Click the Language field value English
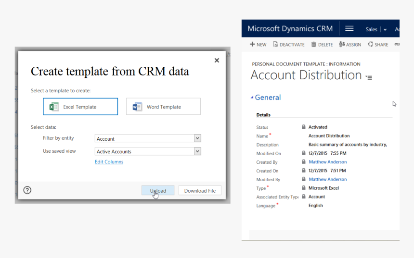Image resolution: width=414 pixels, height=258 pixels. (315, 205)
